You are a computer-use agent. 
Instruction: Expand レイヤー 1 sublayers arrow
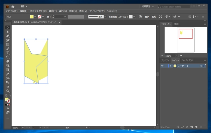tap(171, 66)
